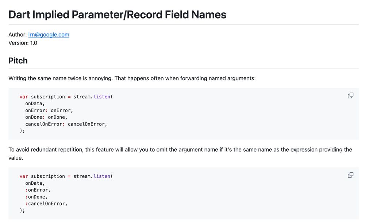Screen dimensions: 365x223
Task: Click the shorthand ":onDone," code line
Action: pyautogui.click(x=36, y=197)
